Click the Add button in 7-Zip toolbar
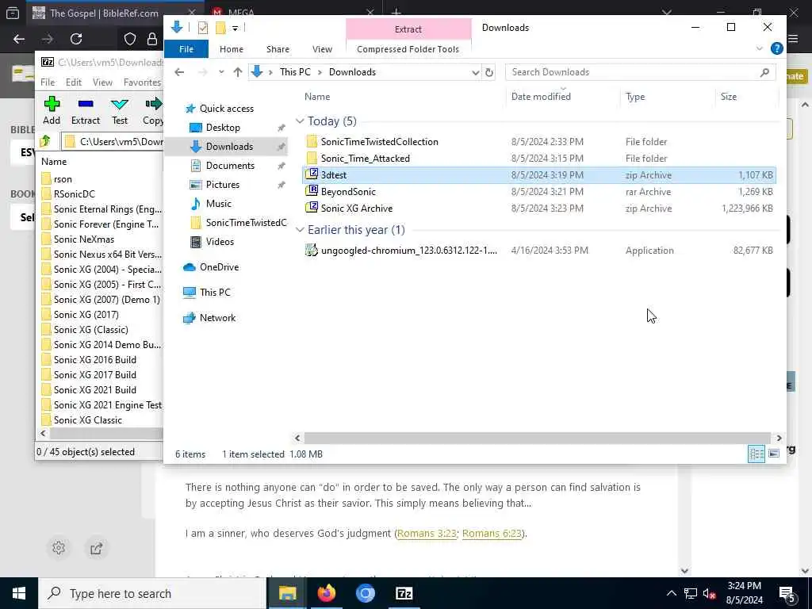The image size is (812, 609). [52, 110]
